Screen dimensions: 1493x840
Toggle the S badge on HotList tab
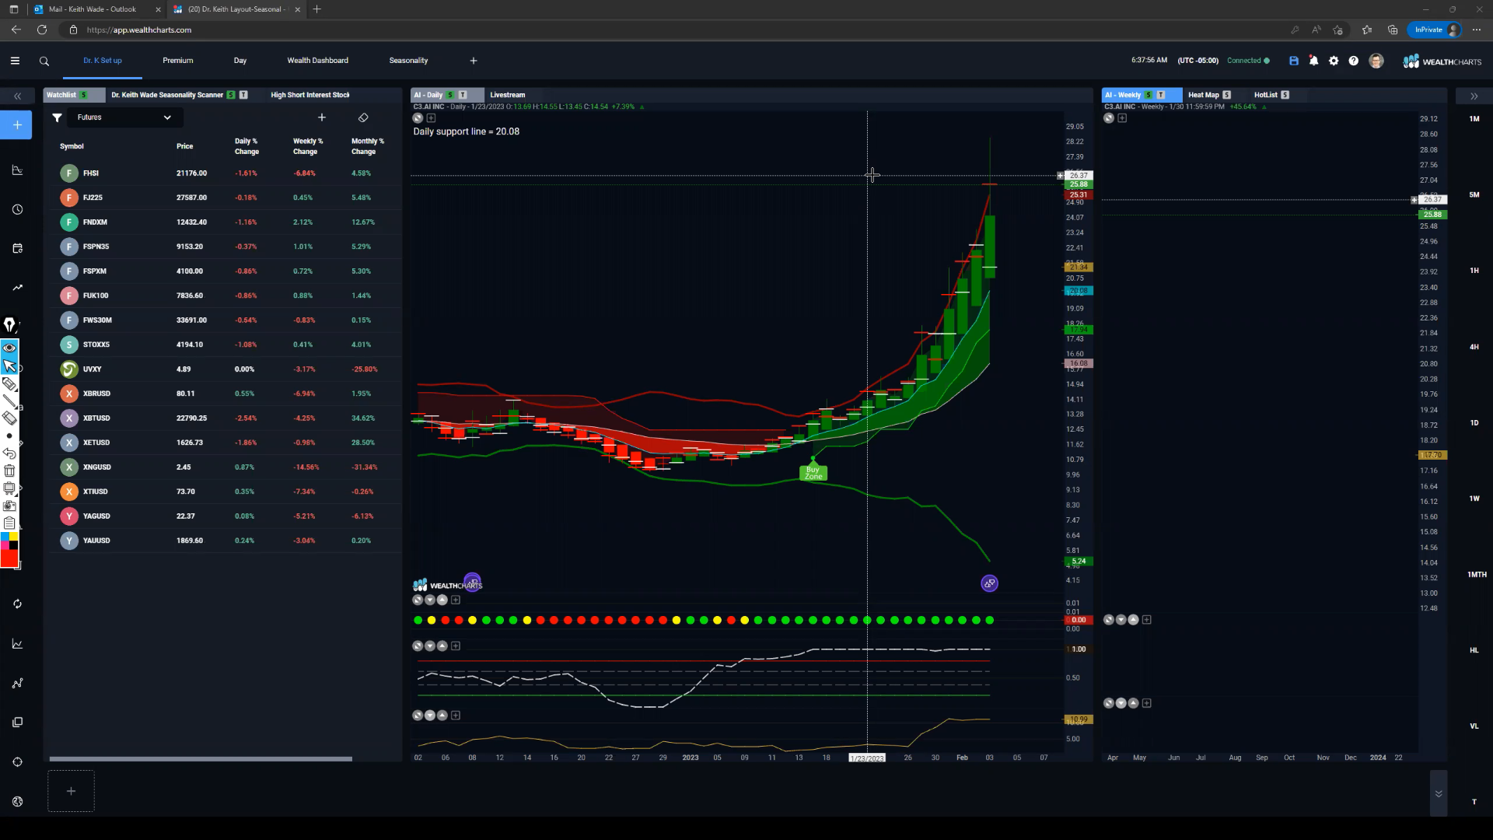[x=1285, y=95]
